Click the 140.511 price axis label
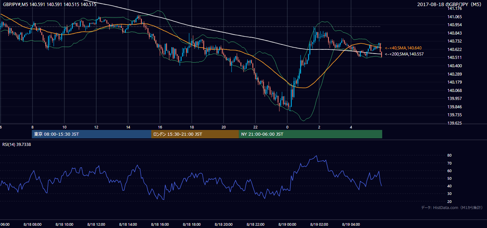The image size is (487, 228). click(455, 57)
